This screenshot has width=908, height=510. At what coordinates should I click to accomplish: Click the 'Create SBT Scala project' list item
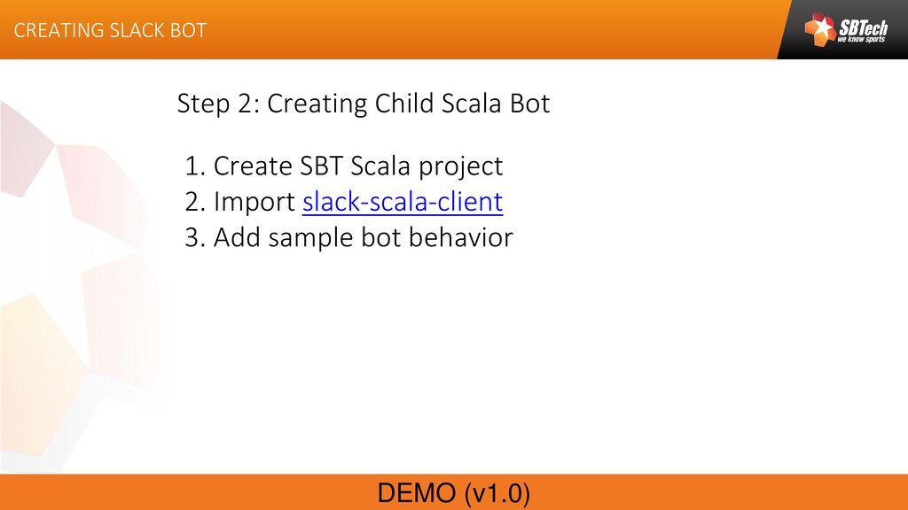point(357,166)
